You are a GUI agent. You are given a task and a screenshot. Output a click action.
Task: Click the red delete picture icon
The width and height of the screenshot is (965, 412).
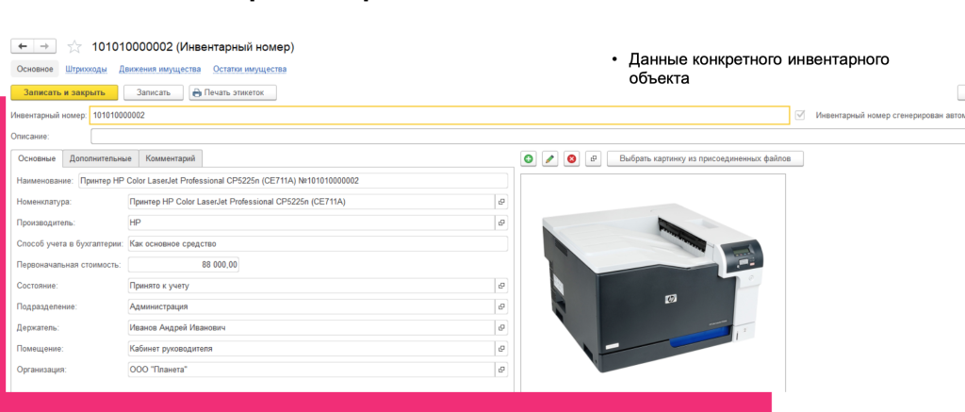[571, 159]
